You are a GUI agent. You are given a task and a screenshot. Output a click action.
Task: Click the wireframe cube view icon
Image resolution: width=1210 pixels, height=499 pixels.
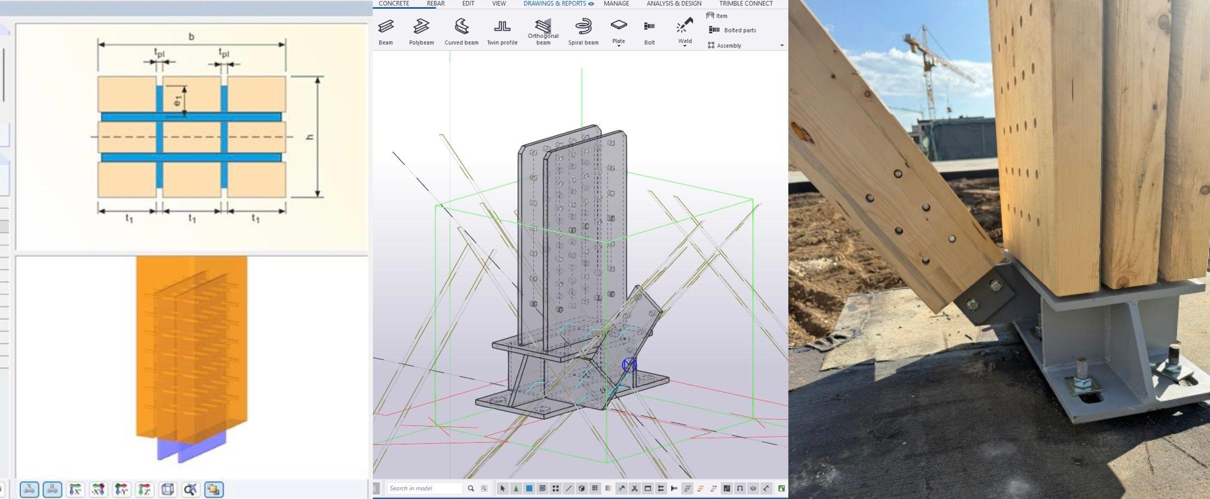pos(168,489)
